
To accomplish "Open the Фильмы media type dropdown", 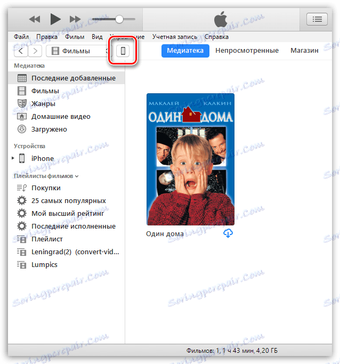I will [x=79, y=51].
